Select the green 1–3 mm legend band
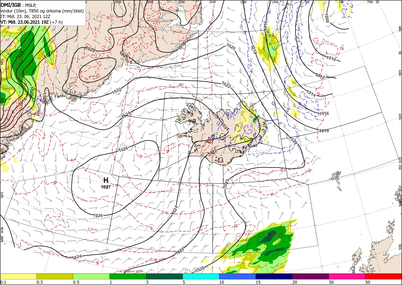This screenshot has width=402, height=285. [x=128, y=276]
